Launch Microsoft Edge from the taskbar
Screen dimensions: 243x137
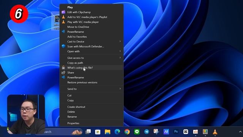117,132
